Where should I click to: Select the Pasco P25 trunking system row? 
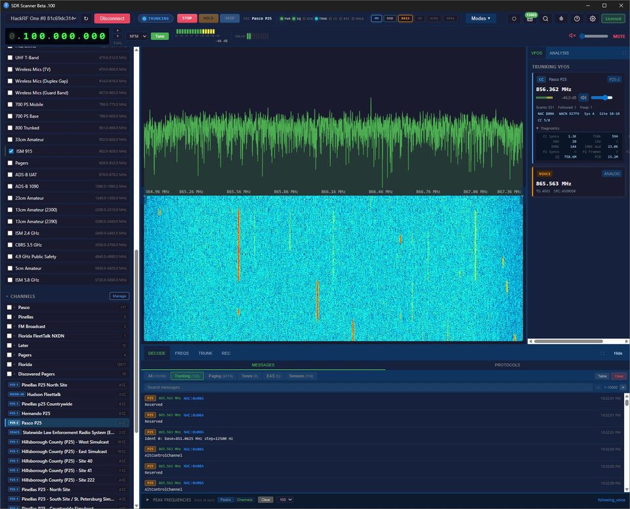[67, 423]
